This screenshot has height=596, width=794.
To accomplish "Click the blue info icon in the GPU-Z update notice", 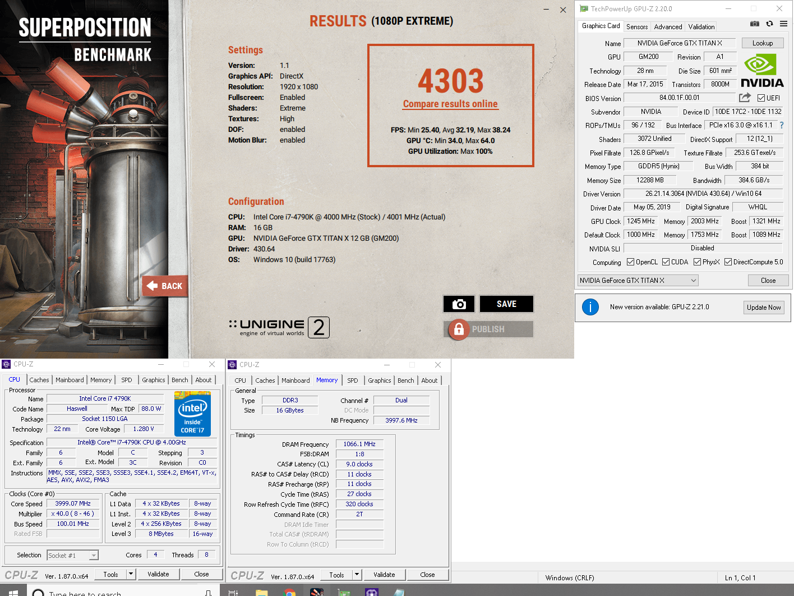I will [x=590, y=307].
